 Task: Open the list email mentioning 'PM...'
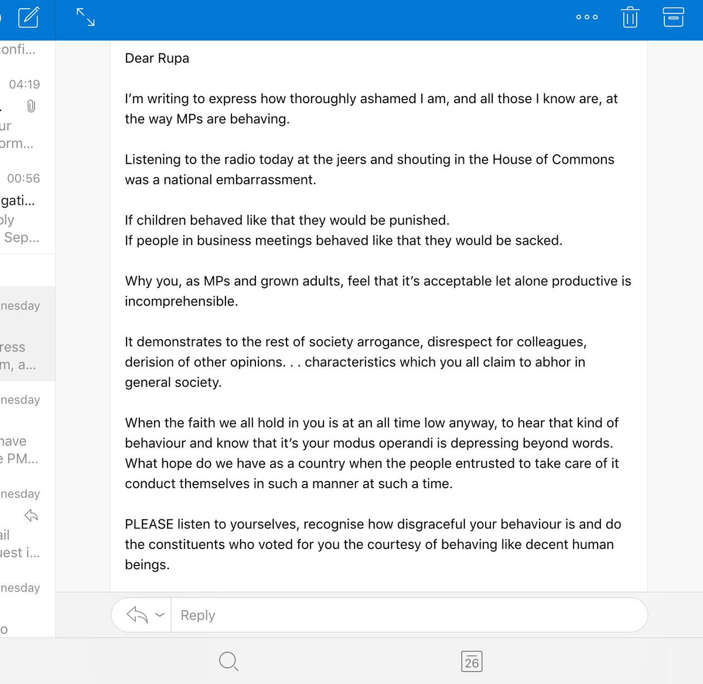[x=28, y=428]
